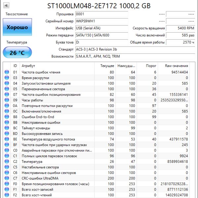Select the status icon for attribute BF
The width and height of the screenshot is (198, 198).
[7, 145]
